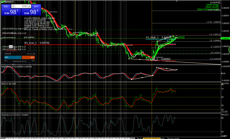Click the [start long] snowball link
Viewport: 230px width, 139px height.
click(x=212, y=5)
